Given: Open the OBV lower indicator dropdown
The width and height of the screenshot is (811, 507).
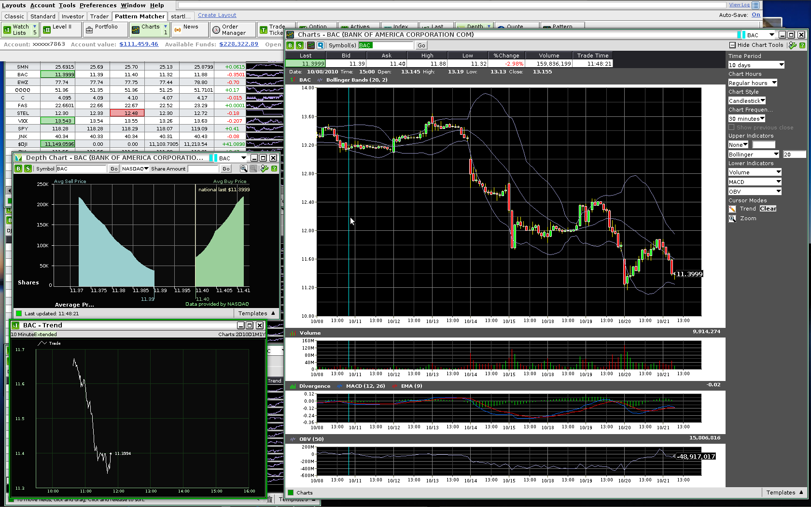Looking at the screenshot, I should [755, 191].
